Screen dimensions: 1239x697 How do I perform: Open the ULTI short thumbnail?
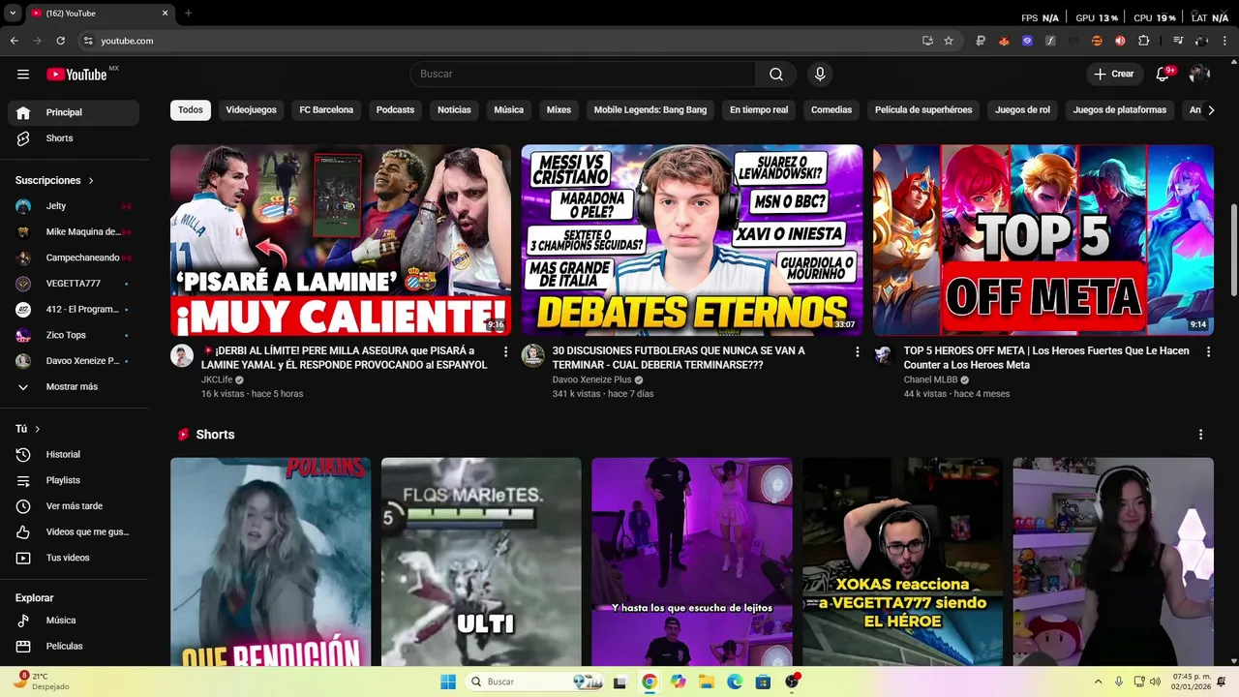[481, 561]
